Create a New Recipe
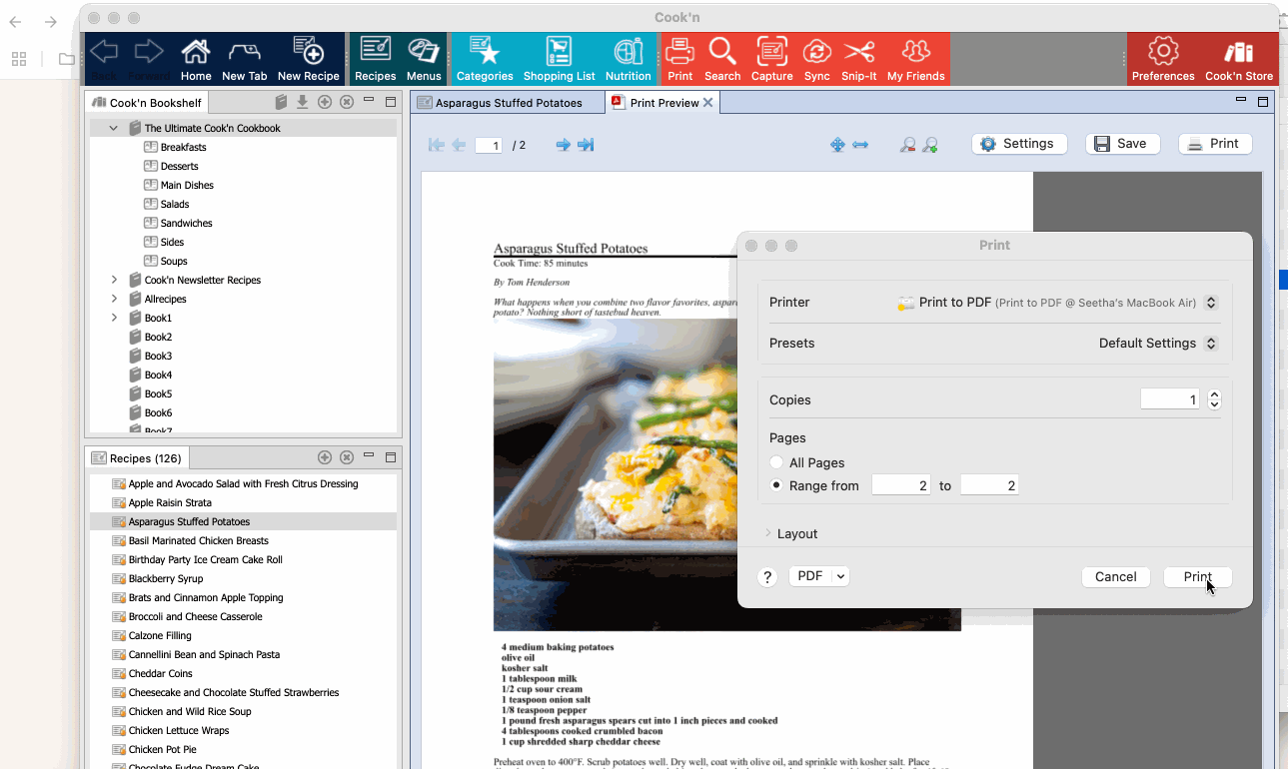The width and height of the screenshot is (1288, 769). (309, 59)
